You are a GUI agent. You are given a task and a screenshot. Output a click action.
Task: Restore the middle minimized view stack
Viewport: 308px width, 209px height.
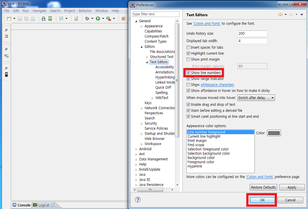tap(6, 49)
